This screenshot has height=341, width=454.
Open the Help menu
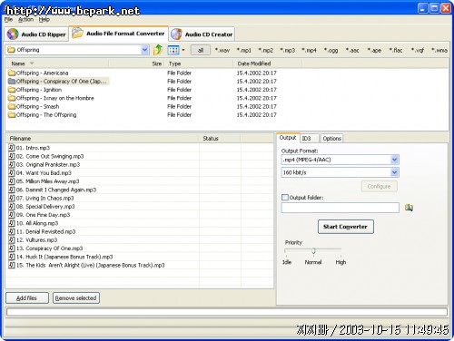point(44,20)
